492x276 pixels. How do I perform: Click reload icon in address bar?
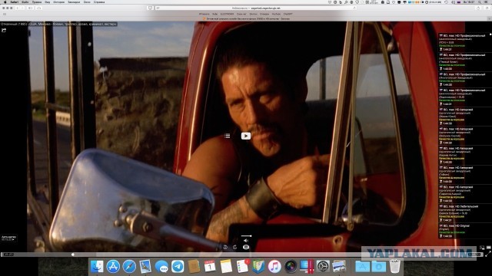(x=354, y=8)
